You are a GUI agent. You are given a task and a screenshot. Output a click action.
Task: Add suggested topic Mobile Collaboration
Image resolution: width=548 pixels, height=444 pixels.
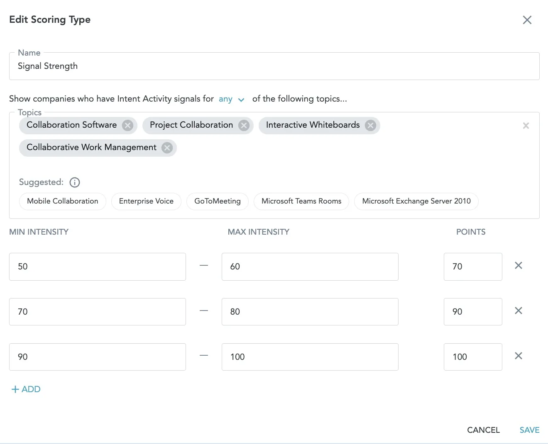point(63,201)
